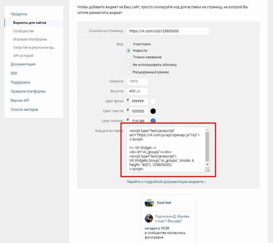
Task: Select the Новости radio option
Action: click(x=129, y=50)
